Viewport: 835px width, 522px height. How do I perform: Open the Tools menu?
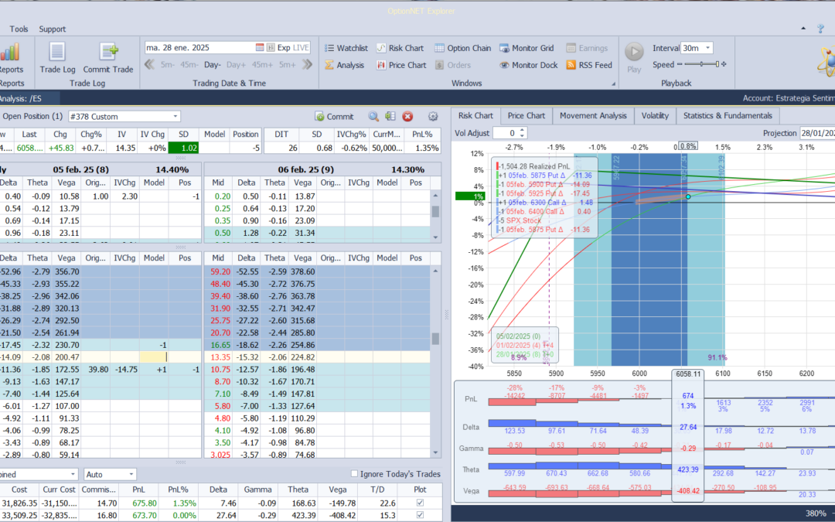pyautogui.click(x=19, y=29)
